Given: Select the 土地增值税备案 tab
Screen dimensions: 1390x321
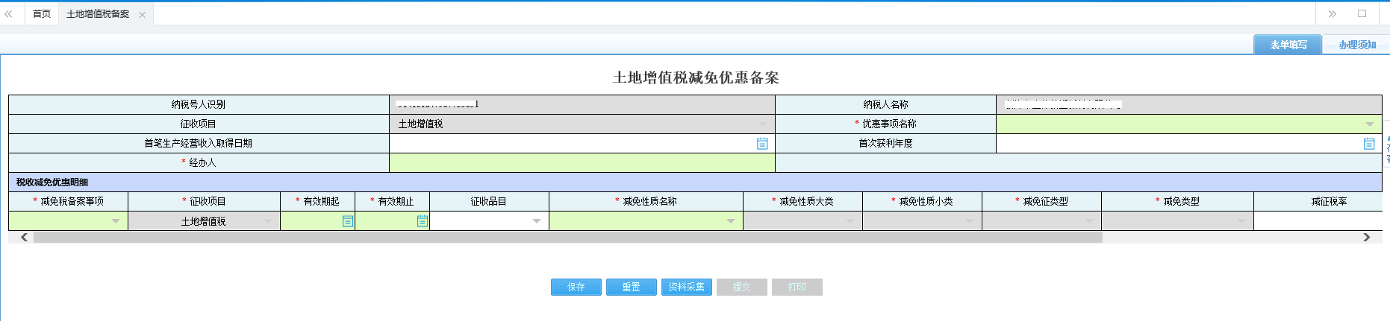Looking at the screenshot, I should (x=98, y=14).
